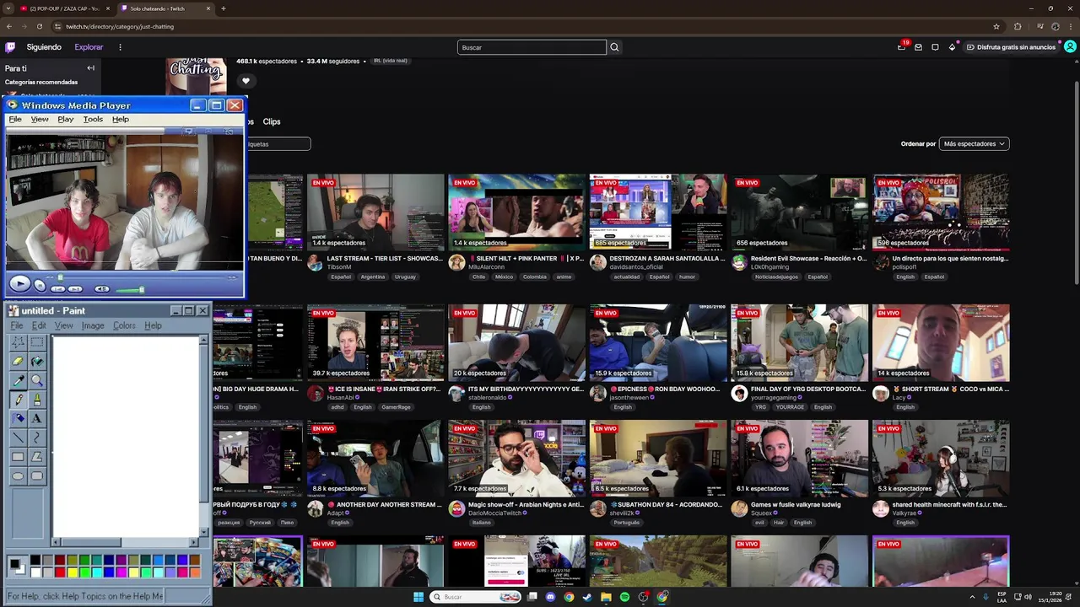Choose the Fill With Color bucket tool
The height and width of the screenshot is (607, 1080).
[x=37, y=361]
